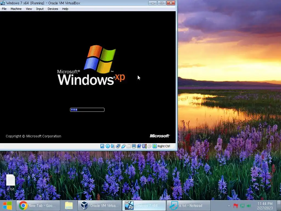Click the CPU virtualization V indicator icon
This screenshot has width=281, height=211.
(x=144, y=146)
